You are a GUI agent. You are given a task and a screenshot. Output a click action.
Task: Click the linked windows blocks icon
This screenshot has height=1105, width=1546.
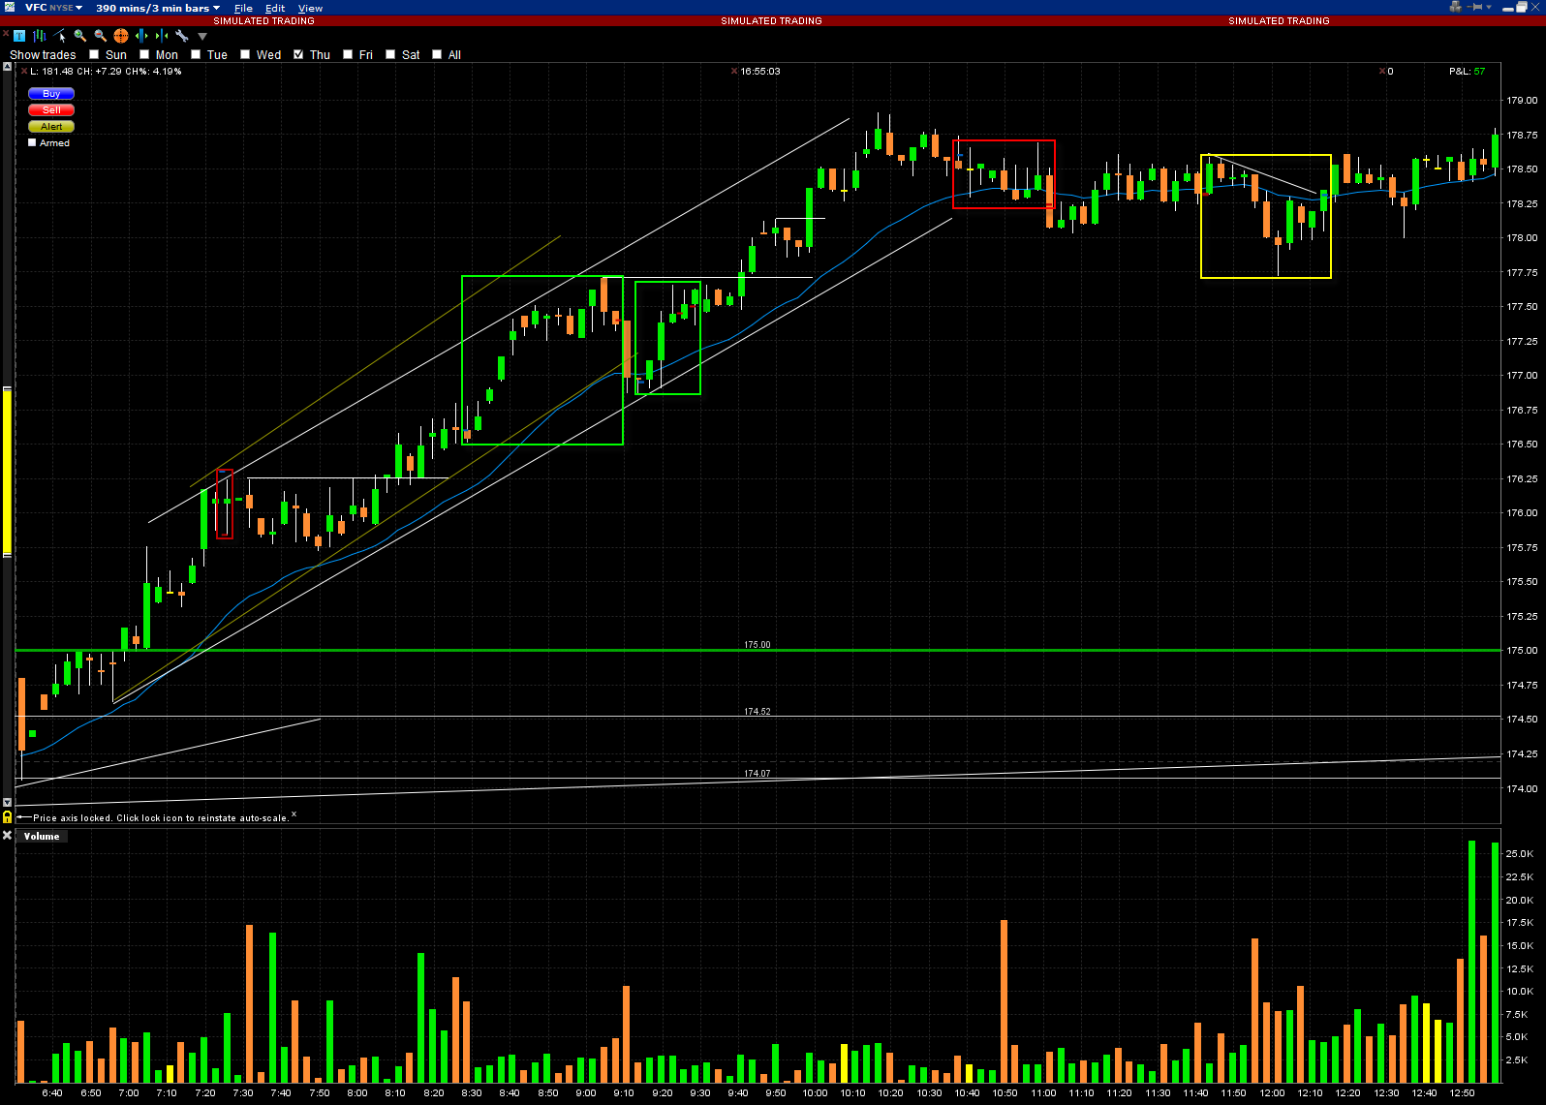pos(1456,7)
